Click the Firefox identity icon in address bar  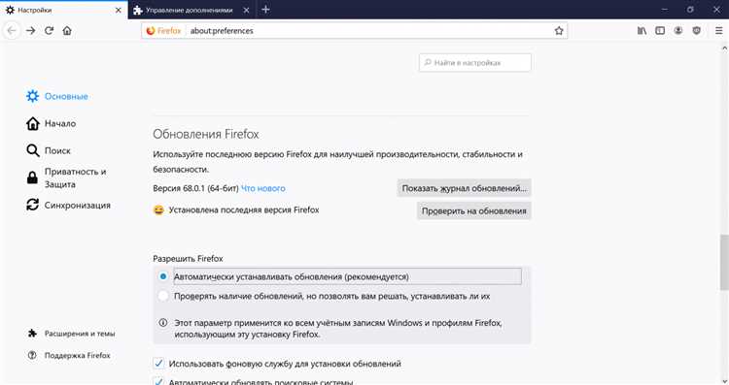(x=163, y=31)
